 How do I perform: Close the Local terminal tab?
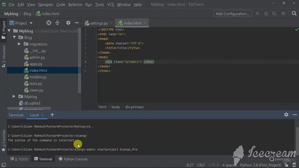[x=43, y=115]
